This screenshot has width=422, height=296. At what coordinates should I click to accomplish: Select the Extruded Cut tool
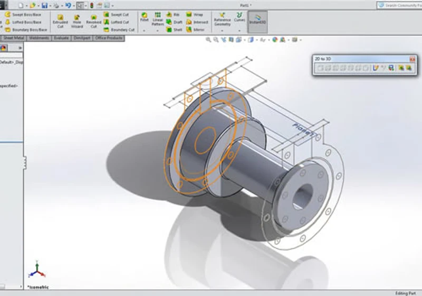[60, 21]
